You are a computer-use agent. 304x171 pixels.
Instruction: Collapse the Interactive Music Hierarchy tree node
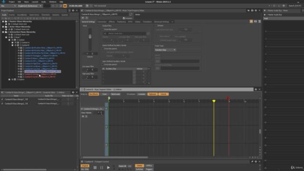click(3, 32)
